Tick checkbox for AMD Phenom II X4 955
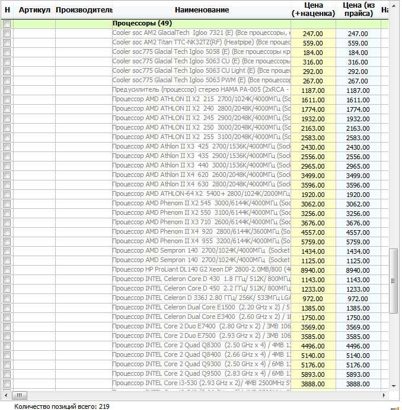 (x=7, y=241)
